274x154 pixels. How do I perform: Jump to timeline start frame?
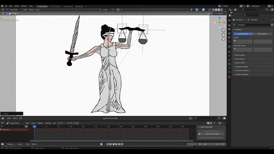107,144
